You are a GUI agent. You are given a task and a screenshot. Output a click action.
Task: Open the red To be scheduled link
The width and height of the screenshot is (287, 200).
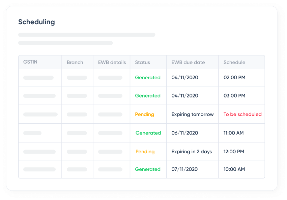[x=242, y=114]
